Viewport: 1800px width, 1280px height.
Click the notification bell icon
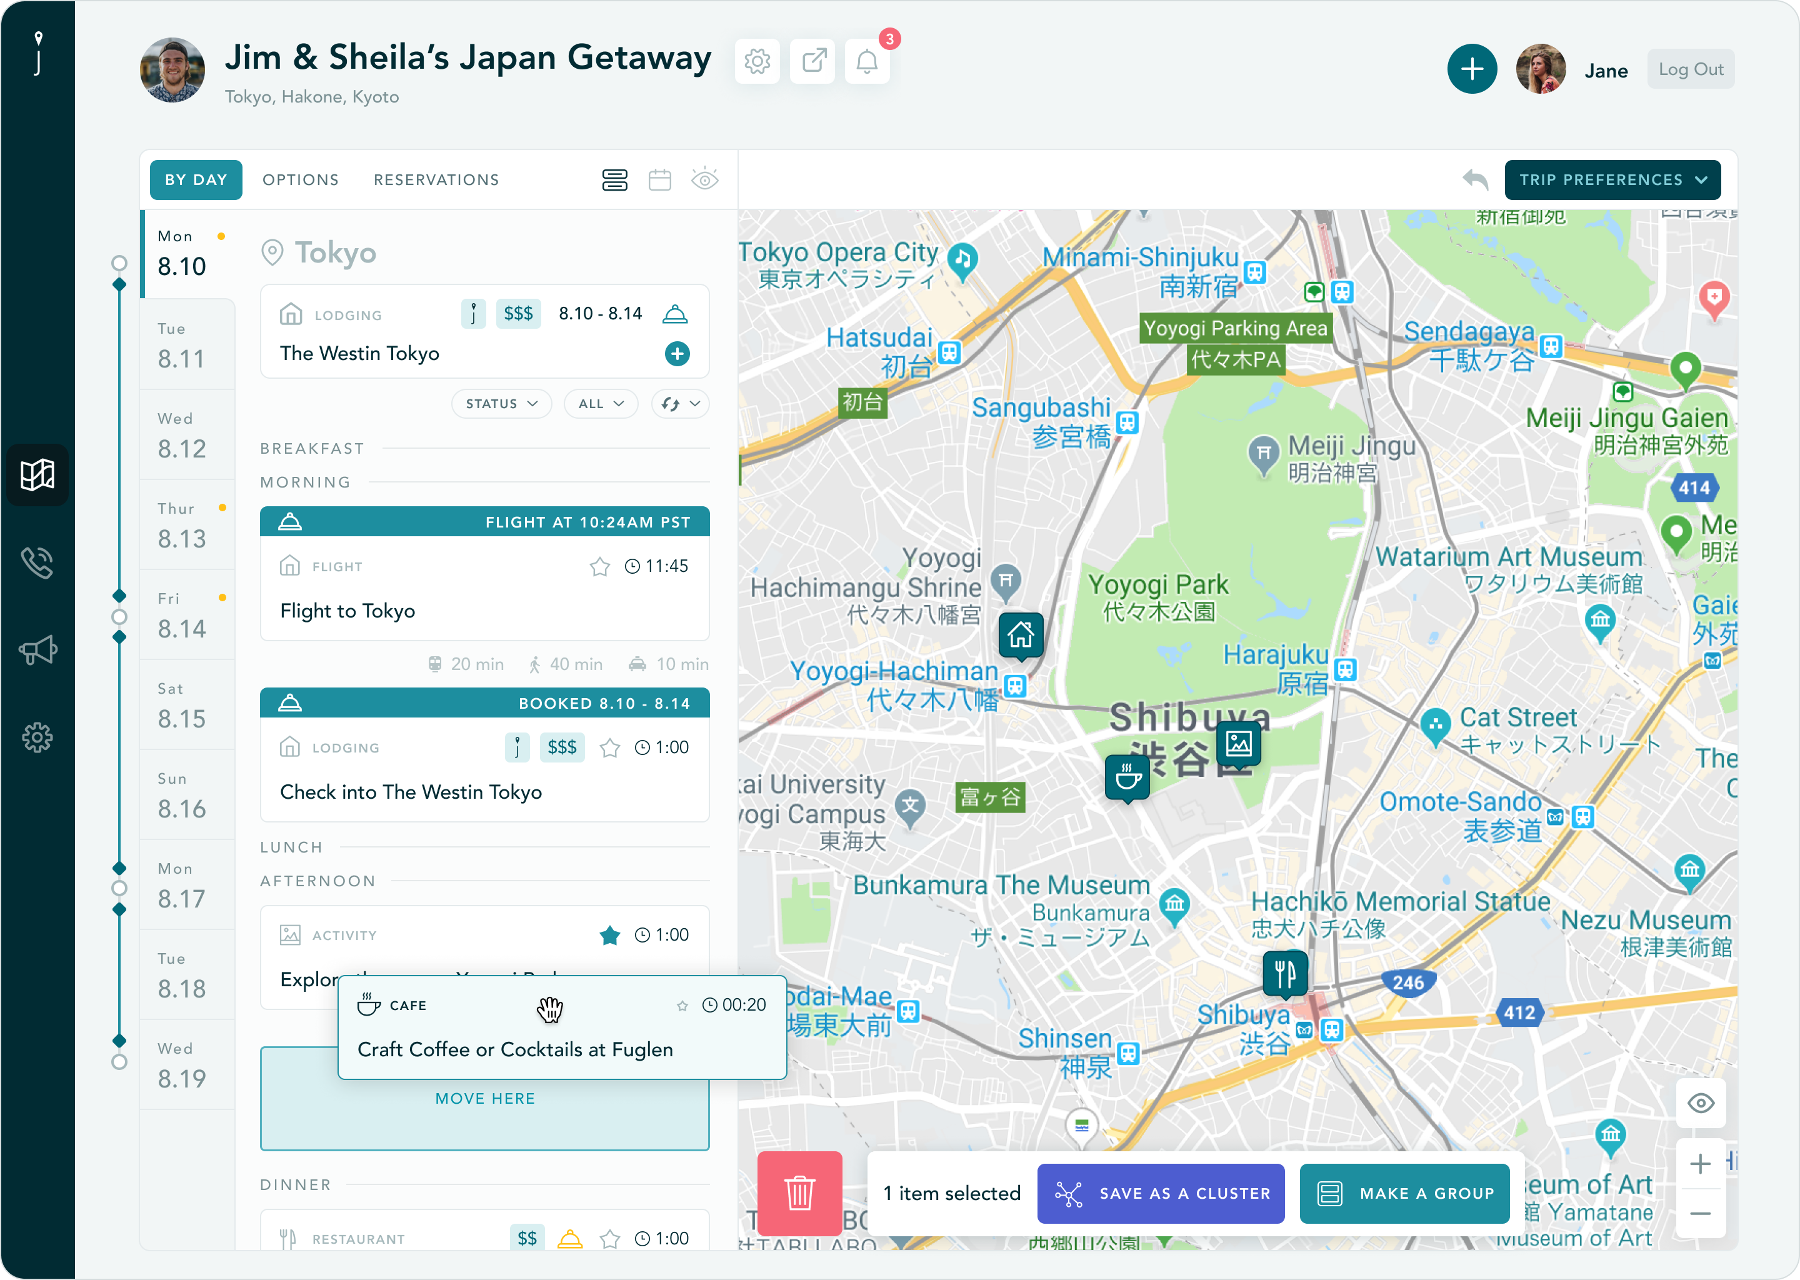(x=867, y=61)
